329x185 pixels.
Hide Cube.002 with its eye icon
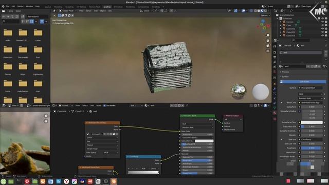pos(322,32)
